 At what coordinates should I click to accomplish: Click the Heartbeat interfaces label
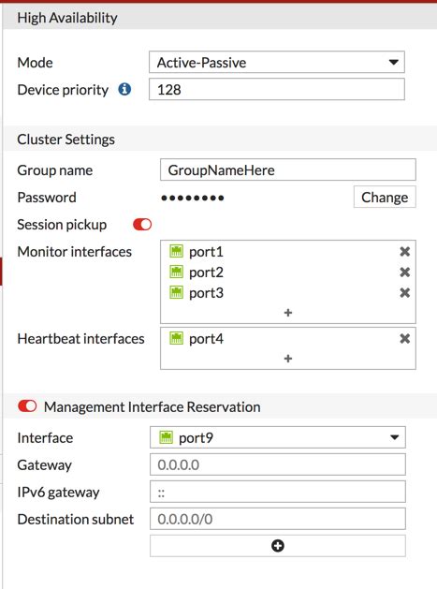tap(80, 339)
